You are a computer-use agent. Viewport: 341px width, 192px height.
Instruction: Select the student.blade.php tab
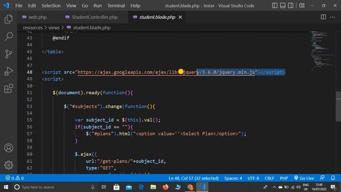click(x=157, y=17)
